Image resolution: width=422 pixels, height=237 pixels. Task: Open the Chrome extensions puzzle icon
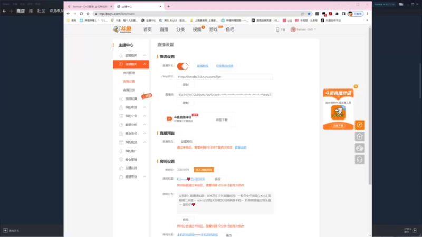click(x=337, y=14)
